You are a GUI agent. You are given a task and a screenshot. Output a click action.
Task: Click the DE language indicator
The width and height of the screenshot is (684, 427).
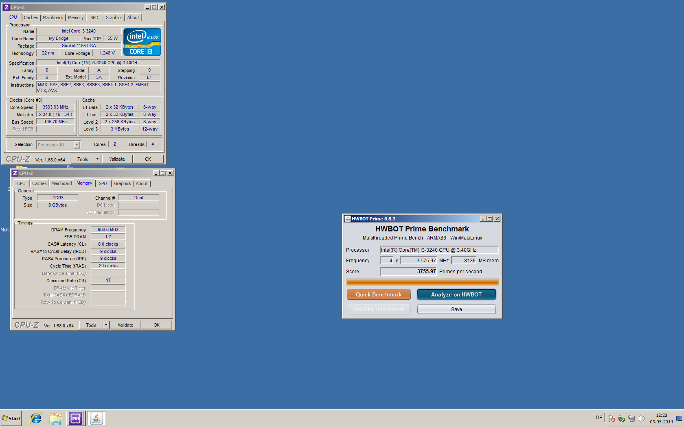click(x=599, y=418)
